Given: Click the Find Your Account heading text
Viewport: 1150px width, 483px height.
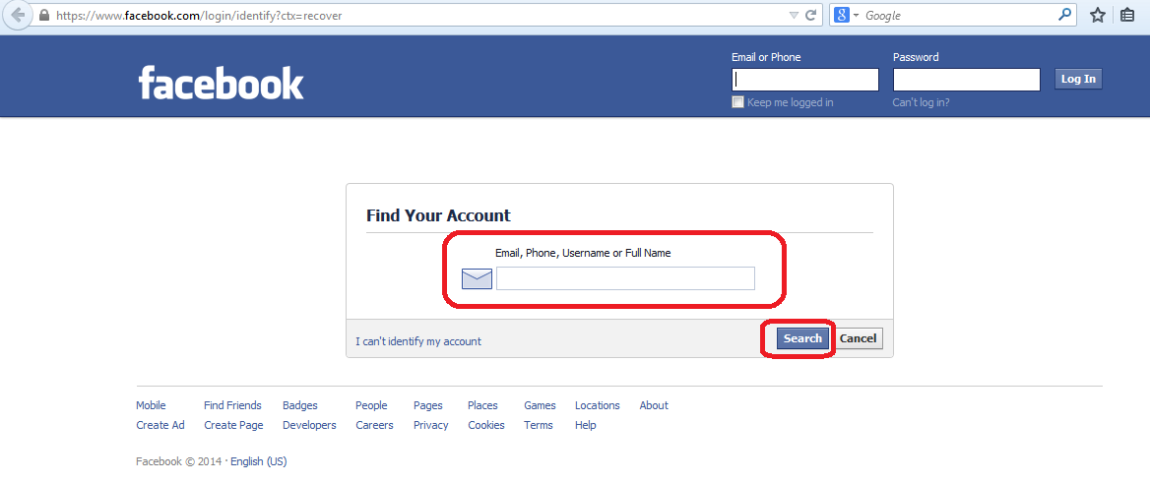Looking at the screenshot, I should pyautogui.click(x=438, y=215).
